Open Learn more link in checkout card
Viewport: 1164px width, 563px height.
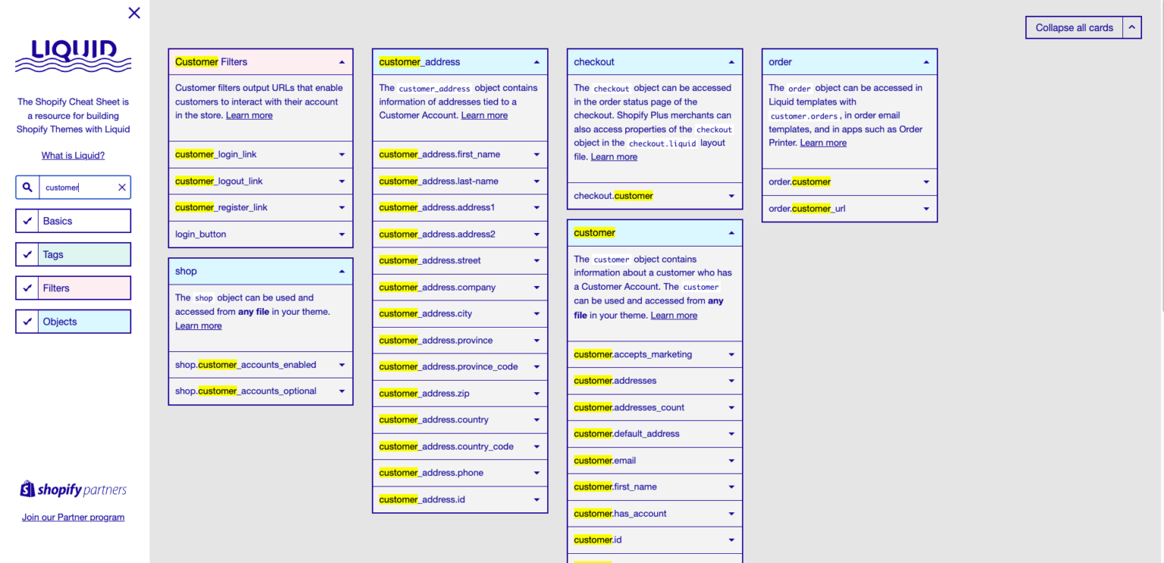click(x=614, y=157)
